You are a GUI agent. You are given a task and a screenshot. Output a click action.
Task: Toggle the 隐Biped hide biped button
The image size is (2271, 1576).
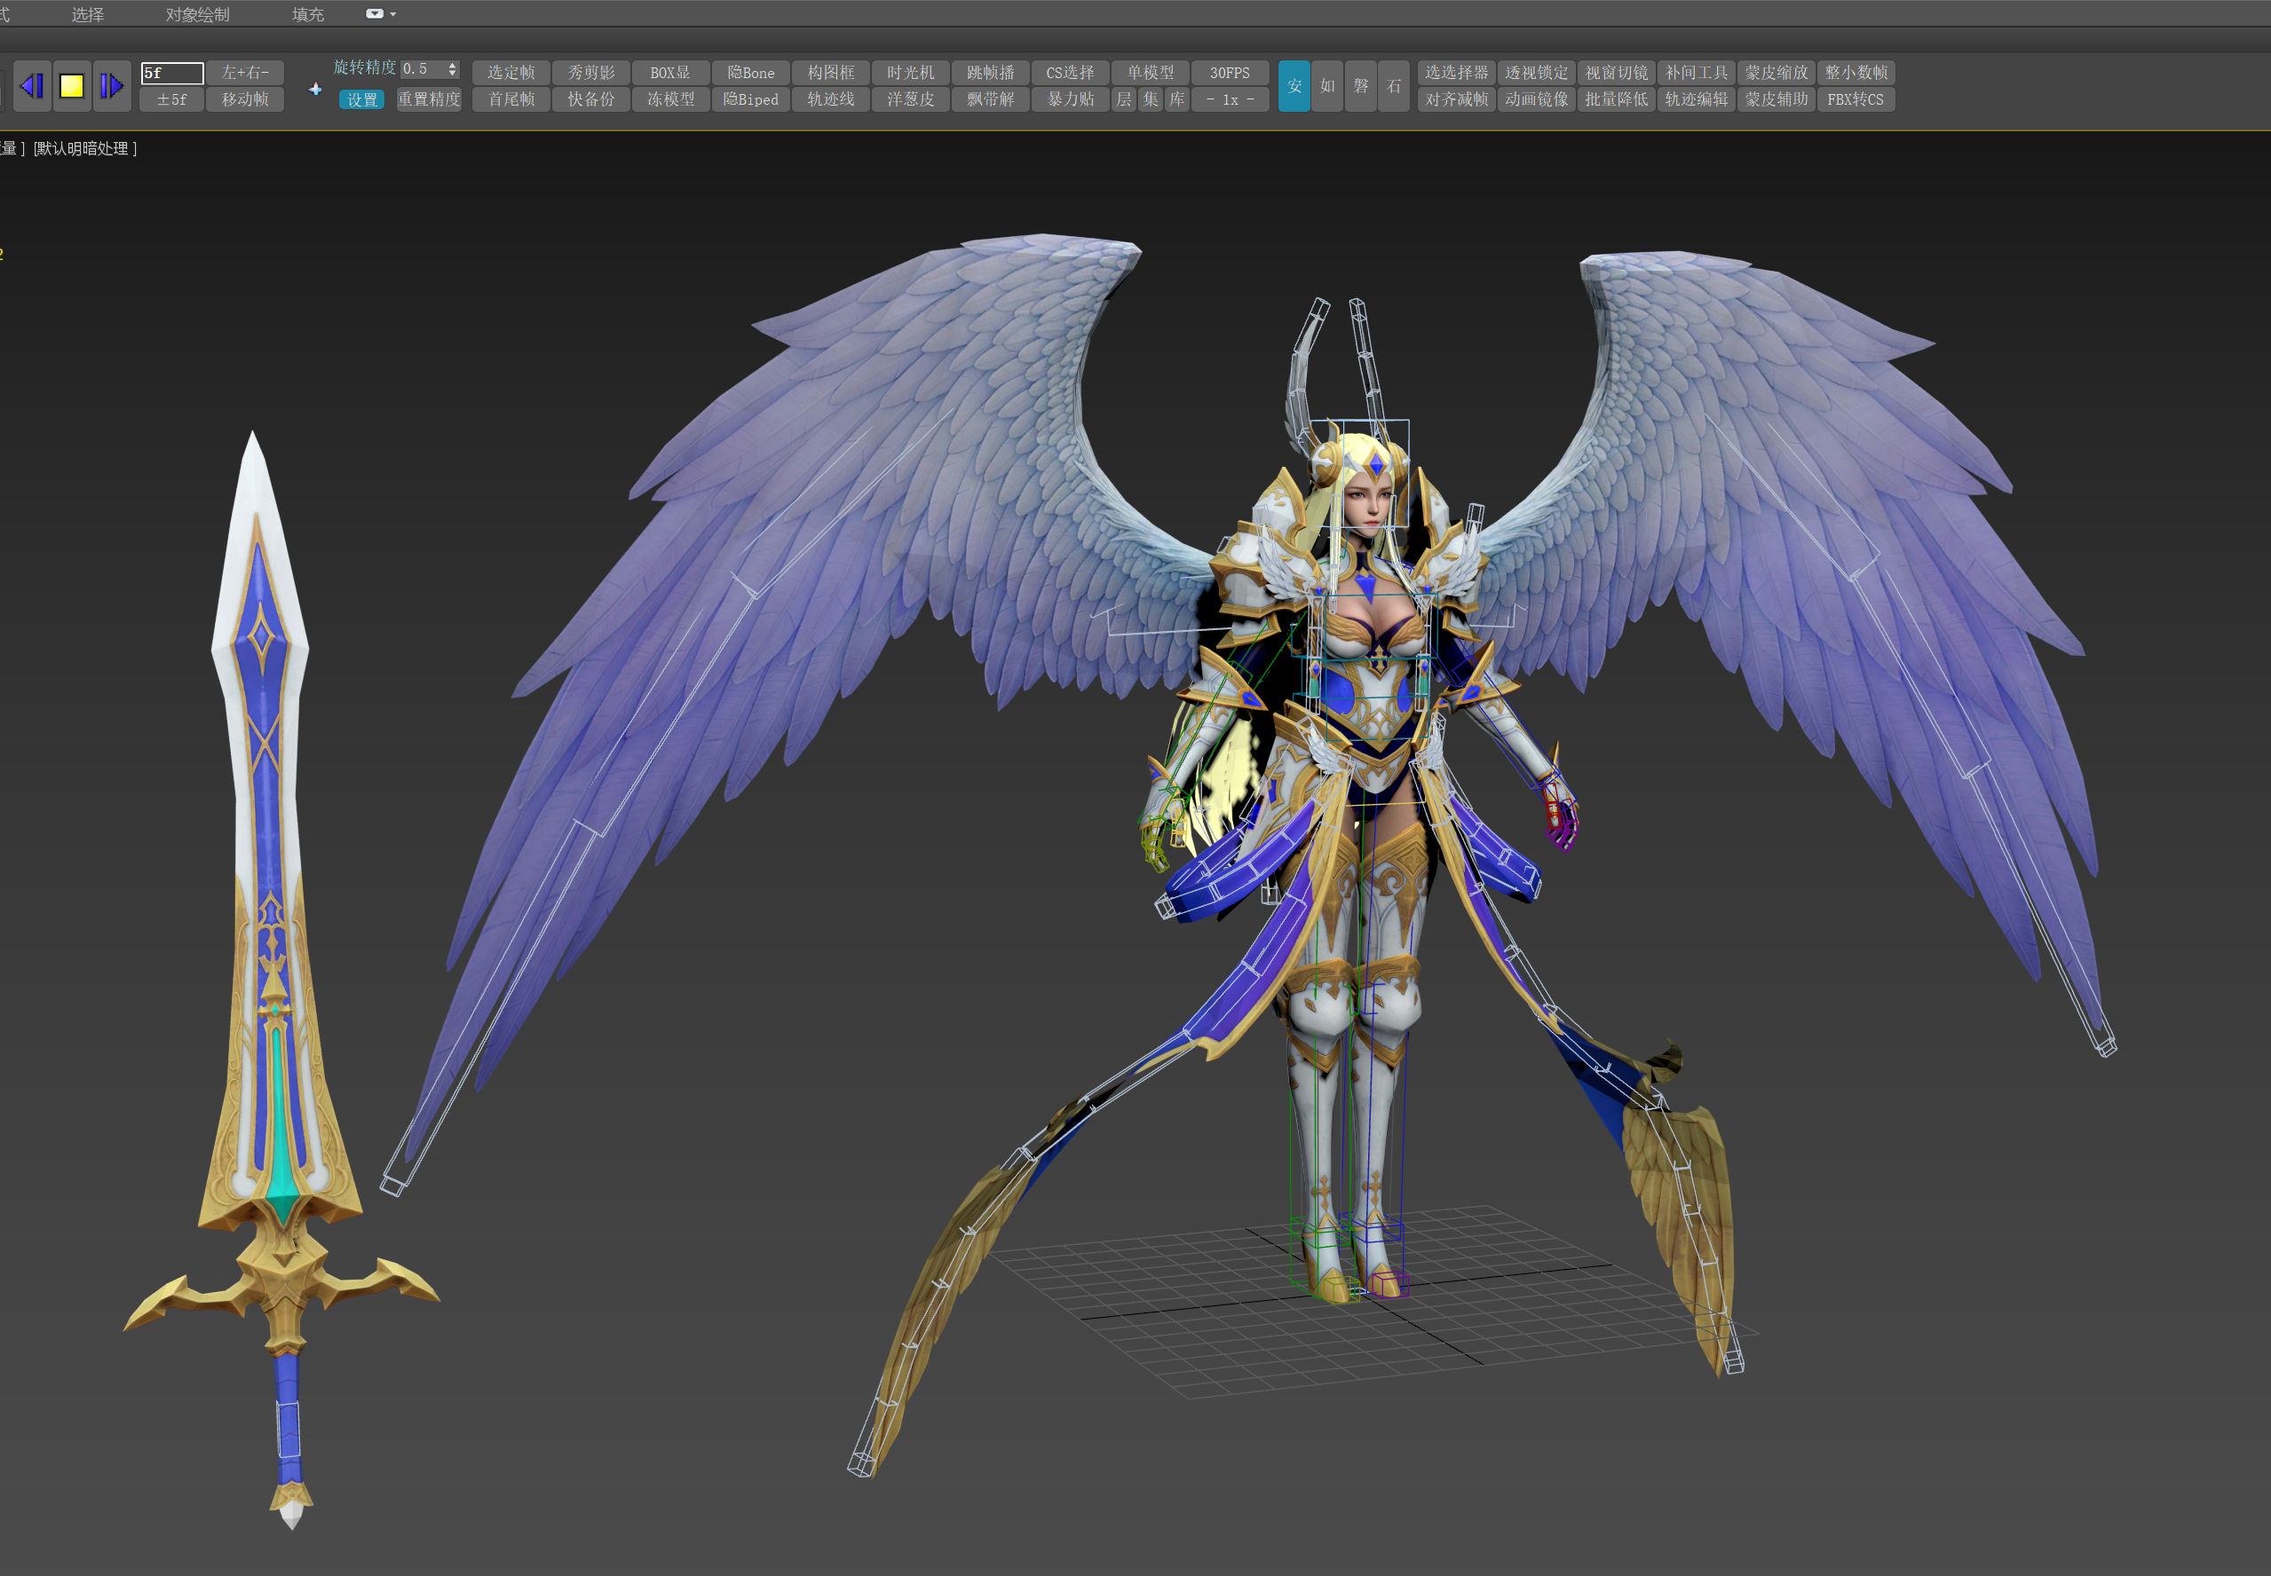751,98
